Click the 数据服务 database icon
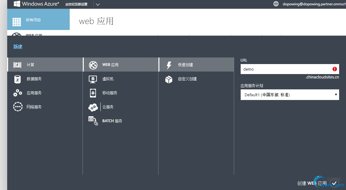The image size is (346, 190). coord(18,79)
